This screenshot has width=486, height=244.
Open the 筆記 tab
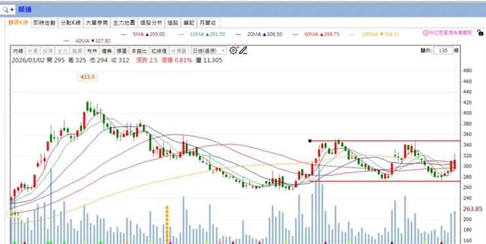point(188,23)
